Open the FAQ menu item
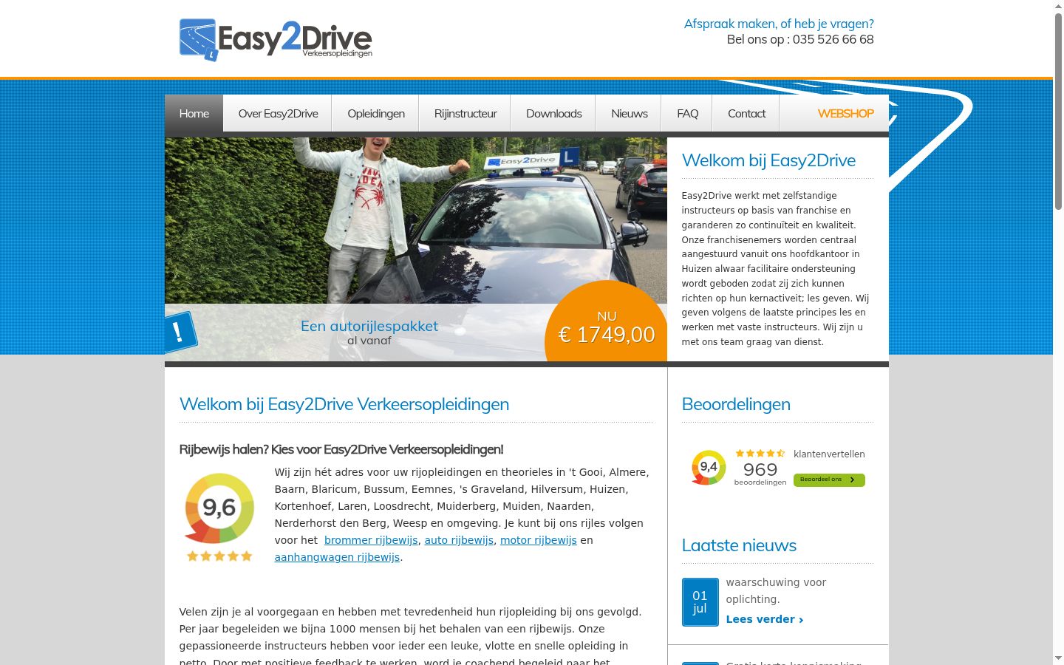This screenshot has height=665, width=1064. pyautogui.click(x=687, y=113)
